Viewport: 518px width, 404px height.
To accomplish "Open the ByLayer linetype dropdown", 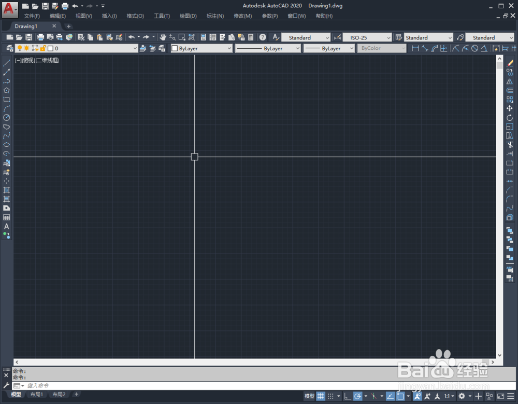I will (297, 48).
